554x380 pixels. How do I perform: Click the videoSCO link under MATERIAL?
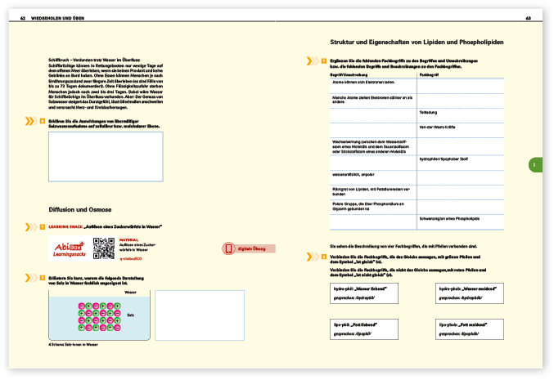click(x=130, y=258)
